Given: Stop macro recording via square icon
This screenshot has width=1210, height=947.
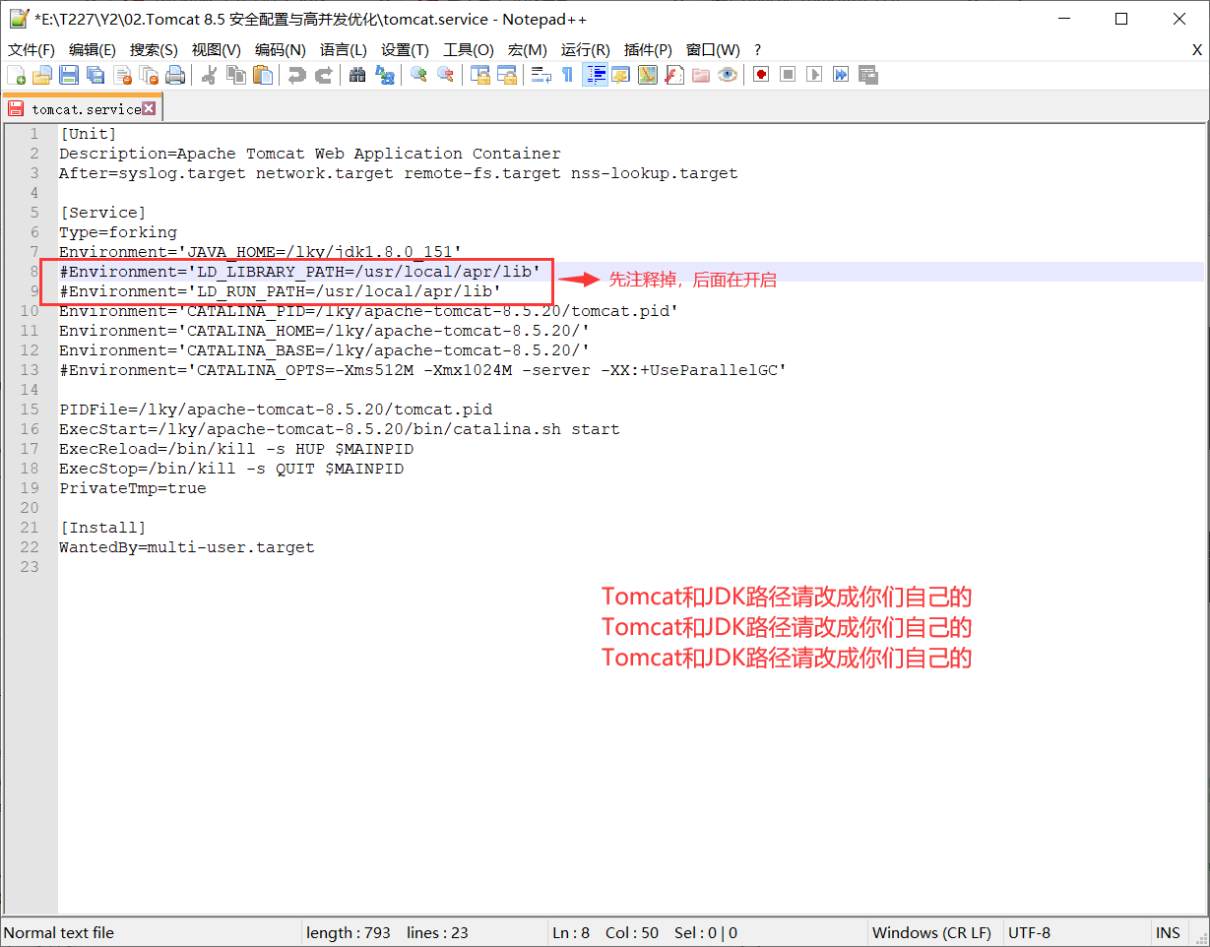Looking at the screenshot, I should (788, 75).
